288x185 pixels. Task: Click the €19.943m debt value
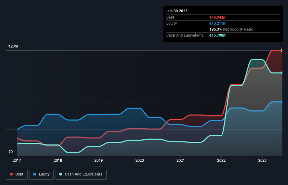(x=218, y=17)
